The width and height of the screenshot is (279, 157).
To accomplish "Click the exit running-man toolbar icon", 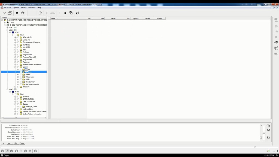I will coord(77,13).
